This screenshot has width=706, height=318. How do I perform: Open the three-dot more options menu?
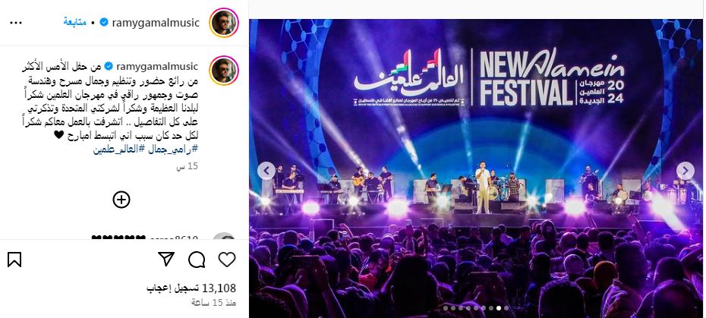16,23
